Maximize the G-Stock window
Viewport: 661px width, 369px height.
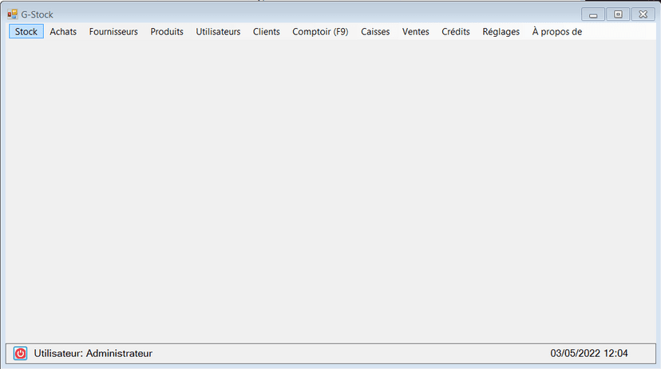[x=618, y=14]
